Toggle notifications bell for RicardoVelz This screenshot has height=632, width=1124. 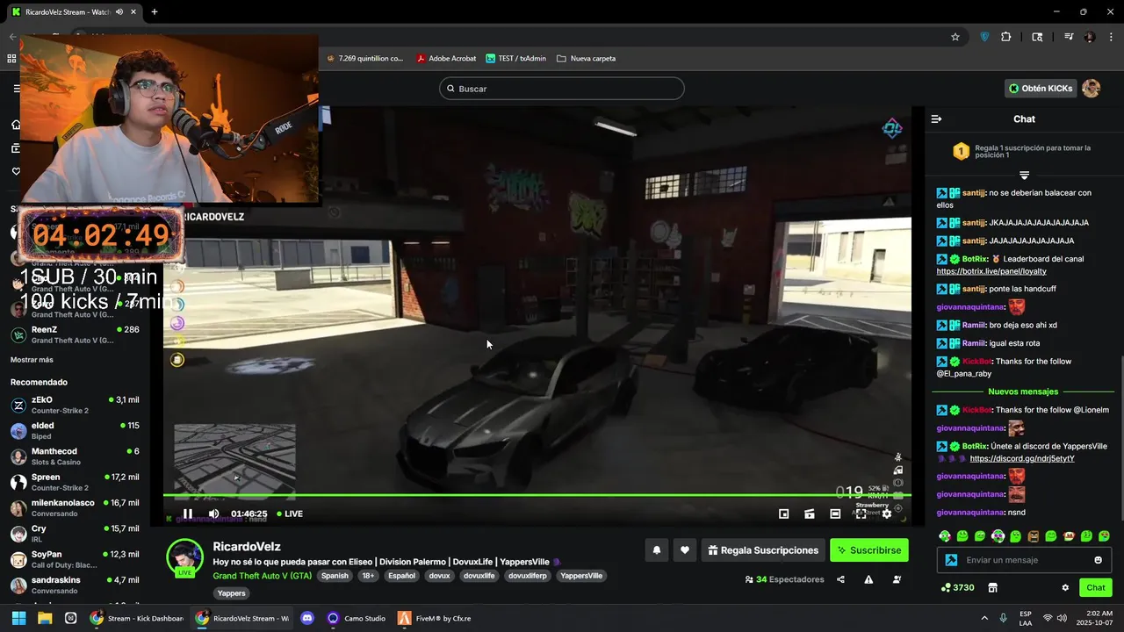coord(657,550)
